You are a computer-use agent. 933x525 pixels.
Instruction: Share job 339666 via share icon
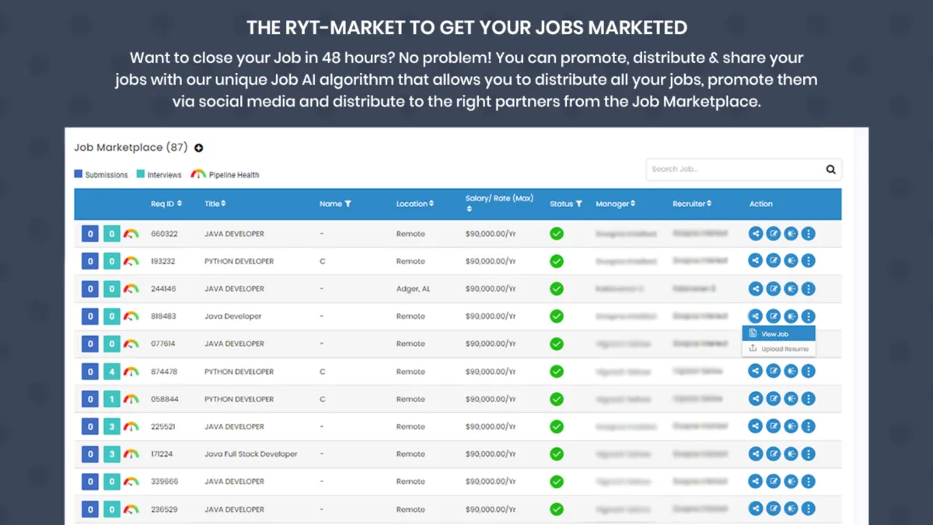pos(756,481)
